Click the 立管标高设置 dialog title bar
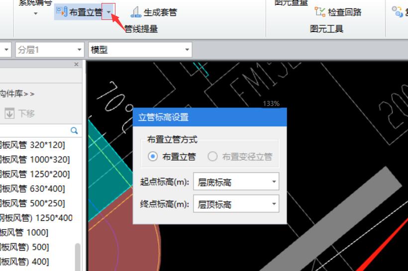Viewport: 408px width, 271px height. point(210,117)
